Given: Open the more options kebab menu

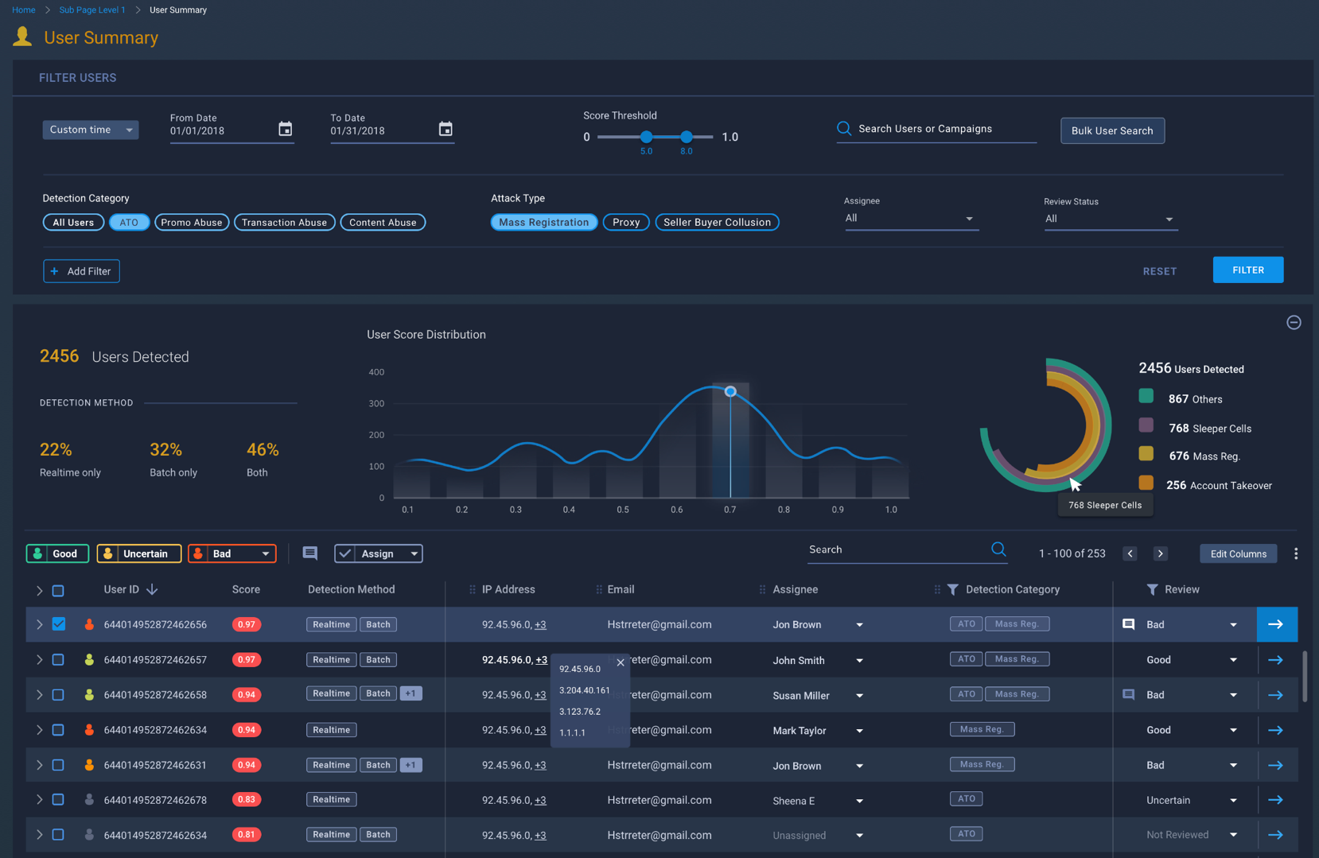Looking at the screenshot, I should click(1296, 553).
